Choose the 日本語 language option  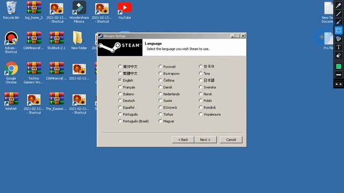click(x=200, y=80)
